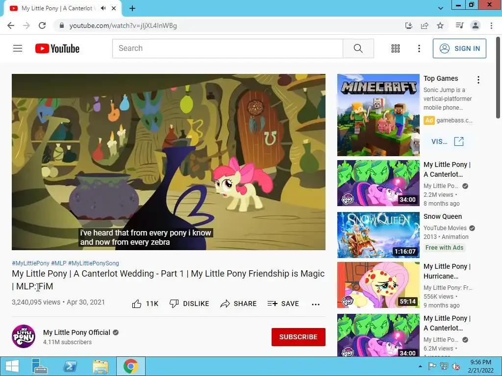Viewport: 502px width, 376px height.
Task: Close the My Little Pony tab
Action: (x=114, y=8)
